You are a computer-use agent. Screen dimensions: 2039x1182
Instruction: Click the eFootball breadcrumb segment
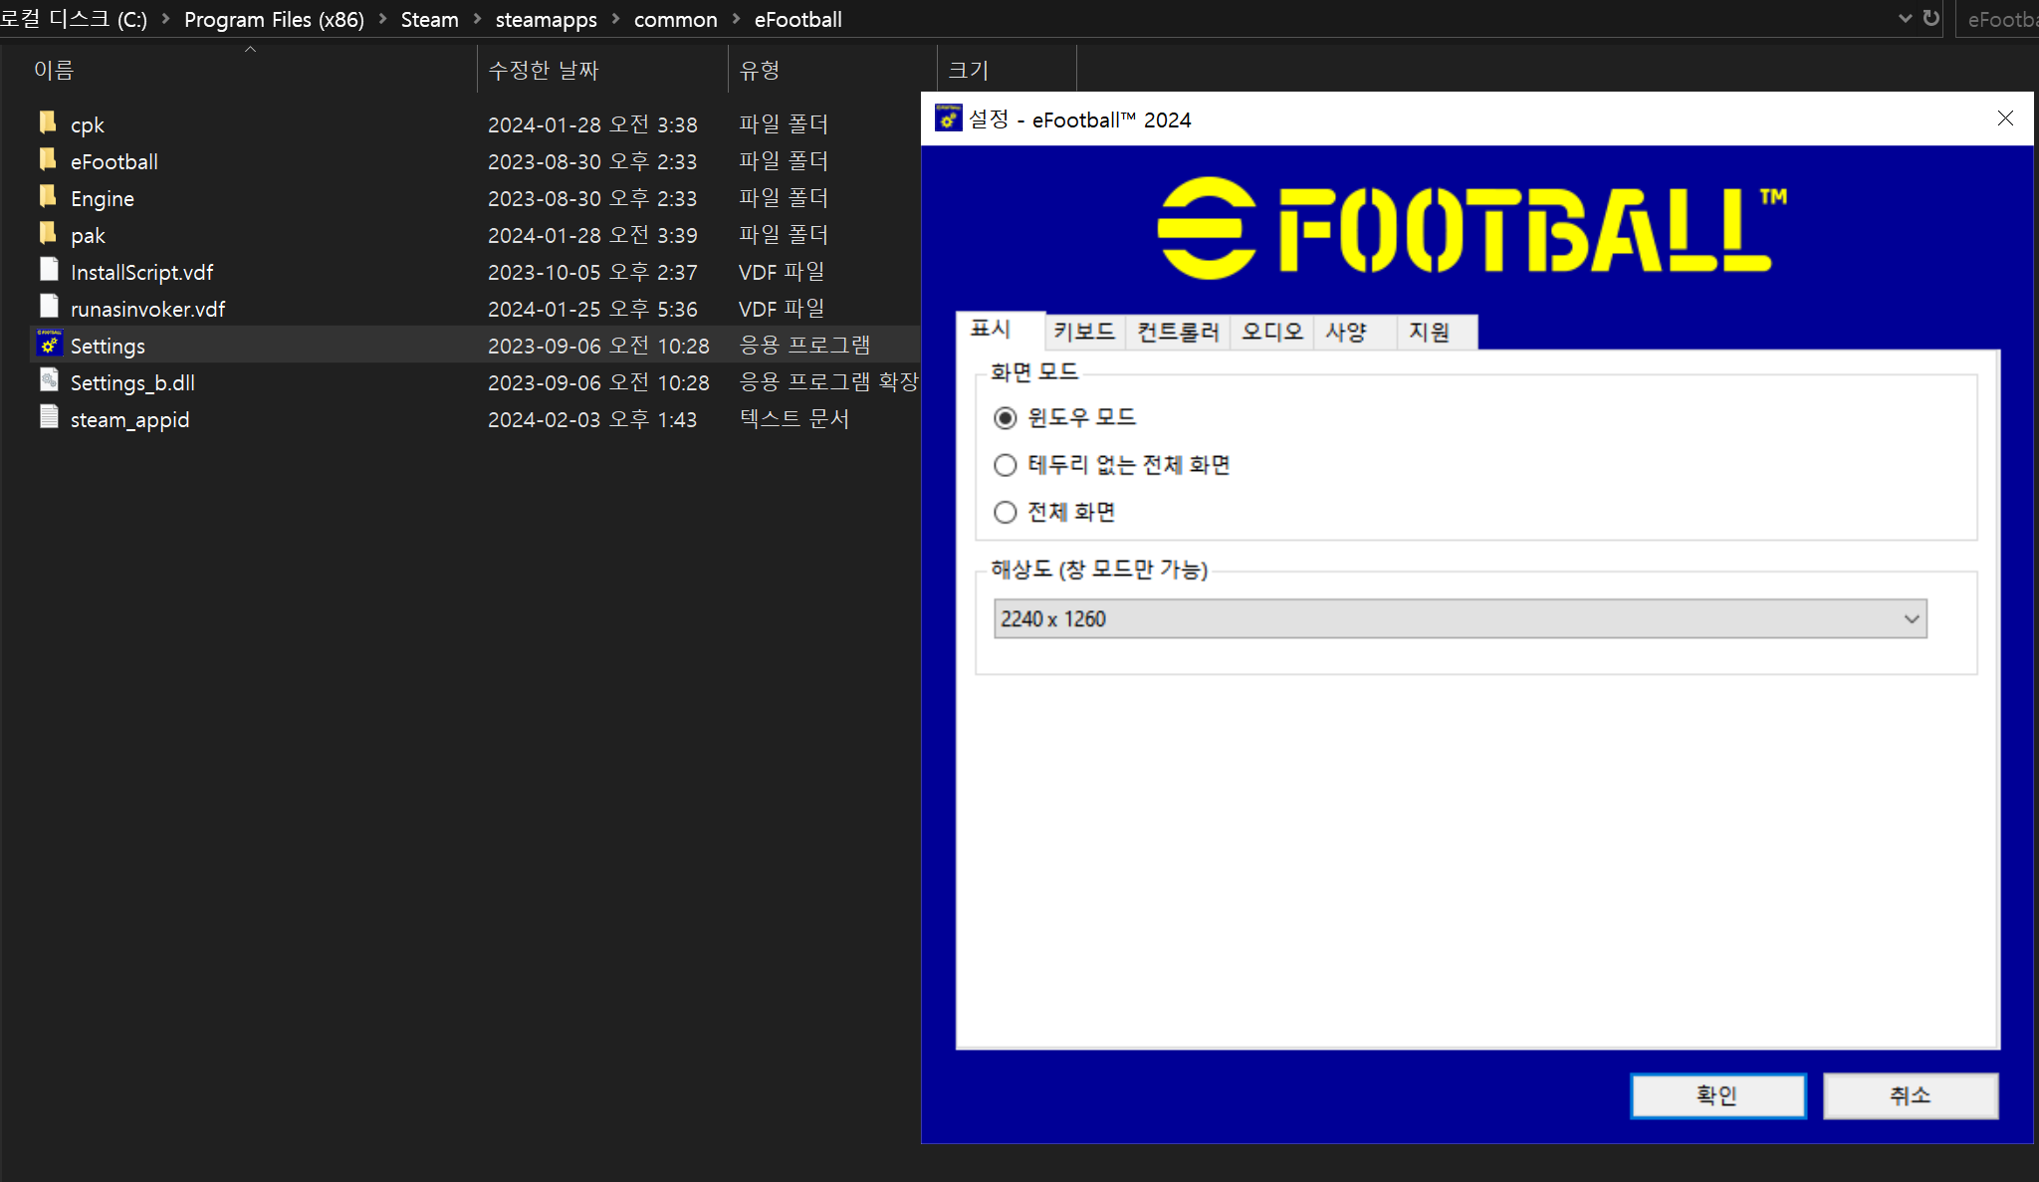[x=798, y=19]
